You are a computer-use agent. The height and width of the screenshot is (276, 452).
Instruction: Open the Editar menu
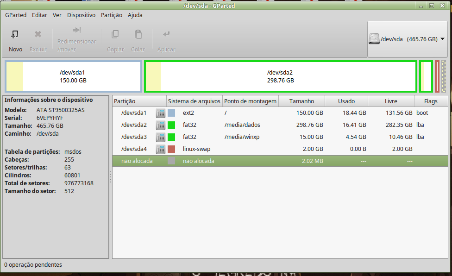pyautogui.click(x=39, y=15)
